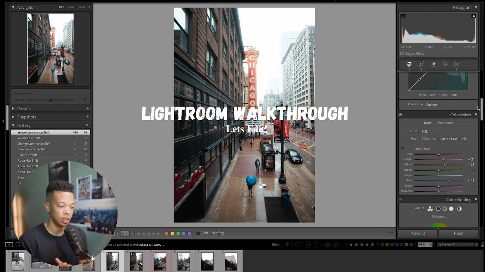This screenshot has width=485, height=272.
Task: Select the Red Eye correction tool
Action: tap(446, 65)
